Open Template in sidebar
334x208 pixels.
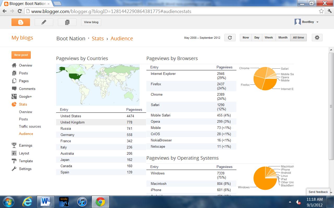coord(26,161)
